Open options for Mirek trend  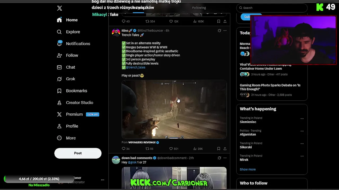point(302,156)
